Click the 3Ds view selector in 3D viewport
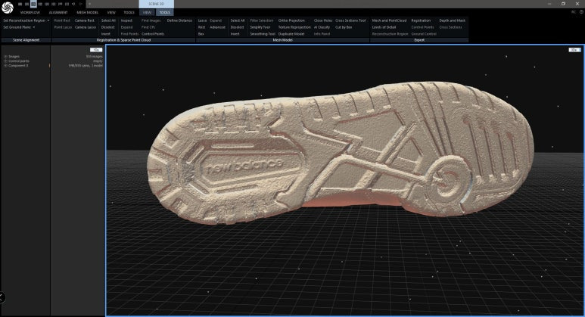Image resolution: width=585 pixels, height=317 pixels. coord(574,50)
